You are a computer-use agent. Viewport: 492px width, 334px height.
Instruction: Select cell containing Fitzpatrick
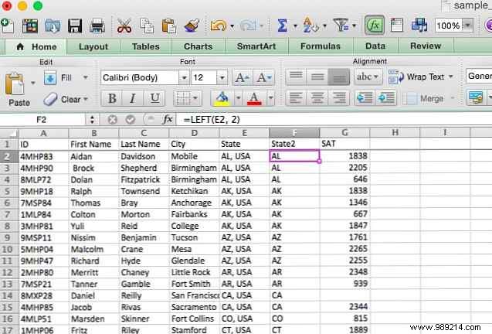click(144, 179)
